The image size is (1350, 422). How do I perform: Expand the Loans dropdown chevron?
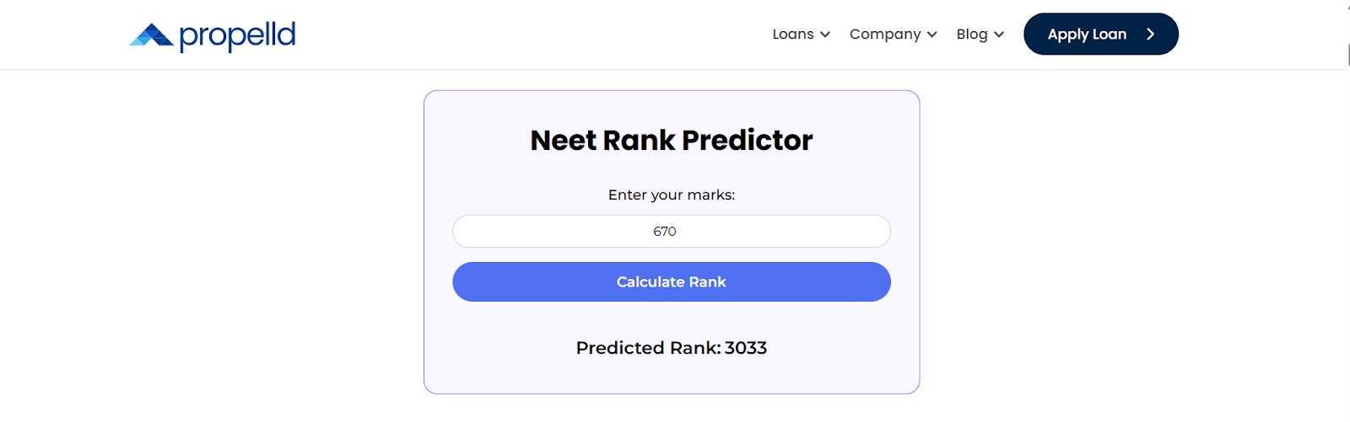825,35
